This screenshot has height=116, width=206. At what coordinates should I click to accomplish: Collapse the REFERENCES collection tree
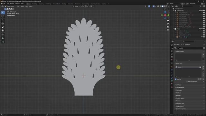tap(173, 11)
